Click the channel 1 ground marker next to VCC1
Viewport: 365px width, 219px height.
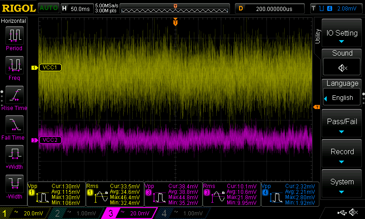point(35,68)
